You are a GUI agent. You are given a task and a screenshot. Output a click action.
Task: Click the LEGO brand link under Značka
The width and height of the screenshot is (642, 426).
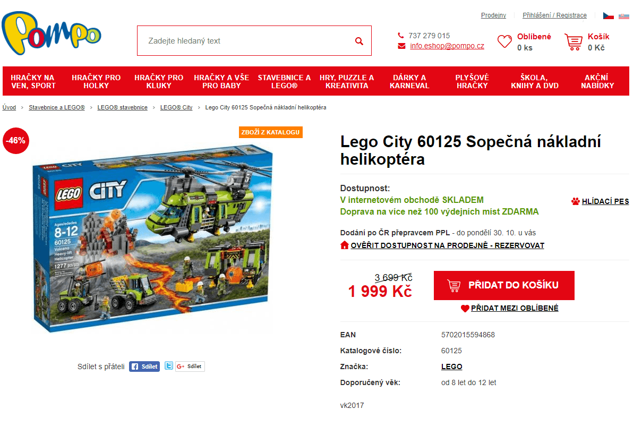tap(451, 367)
